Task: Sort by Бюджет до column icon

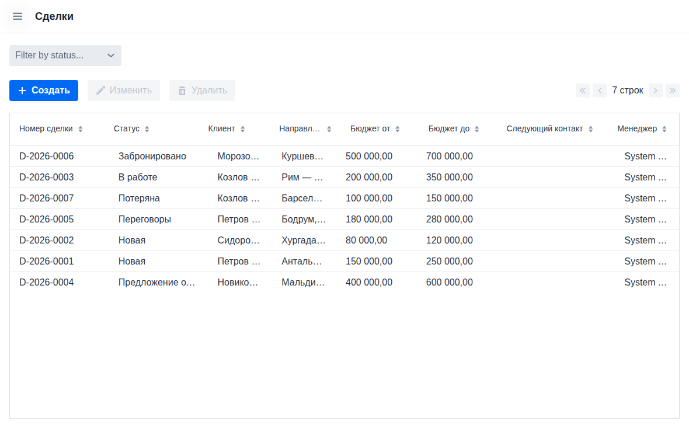Action: click(x=477, y=129)
